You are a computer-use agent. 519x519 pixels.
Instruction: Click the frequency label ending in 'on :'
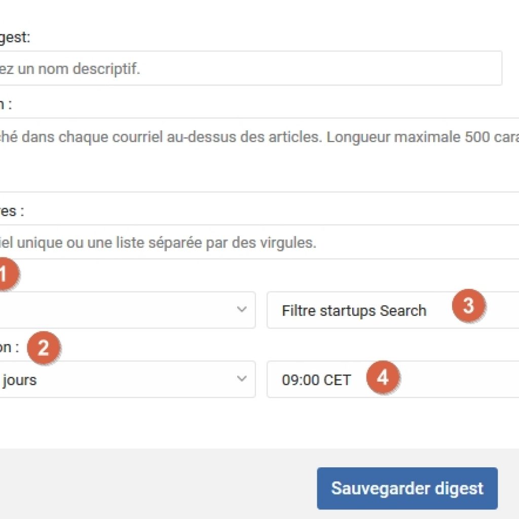click(x=9, y=347)
